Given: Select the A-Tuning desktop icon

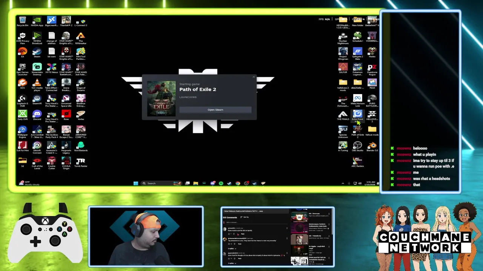Looking at the screenshot, I should [x=343, y=146].
